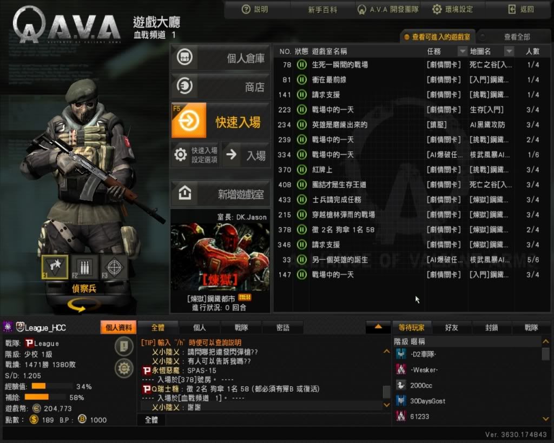Toggle 個人資料 profile panel button
Image resolution: width=554 pixels, height=443 pixels.
[118, 327]
